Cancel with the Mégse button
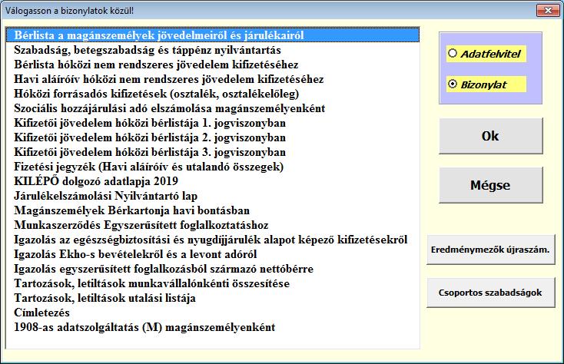The height and width of the screenshot is (364, 564). (491, 185)
